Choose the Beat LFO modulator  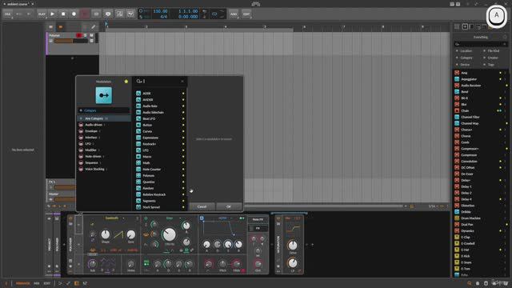(160, 118)
